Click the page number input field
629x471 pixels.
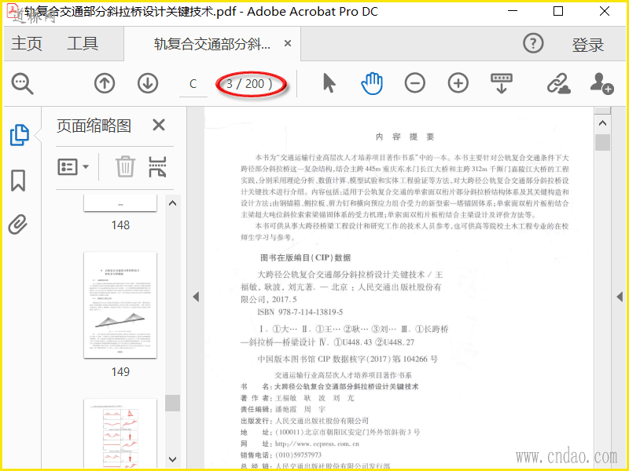tap(193, 84)
